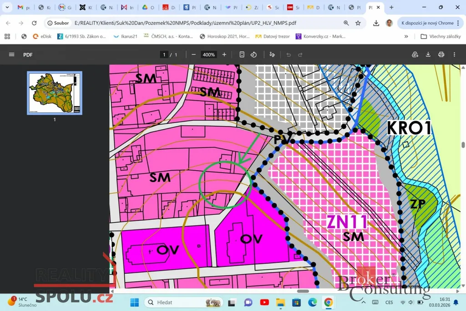Select the draw annotation tool
The image size is (466, 311).
pyautogui.click(x=272, y=55)
